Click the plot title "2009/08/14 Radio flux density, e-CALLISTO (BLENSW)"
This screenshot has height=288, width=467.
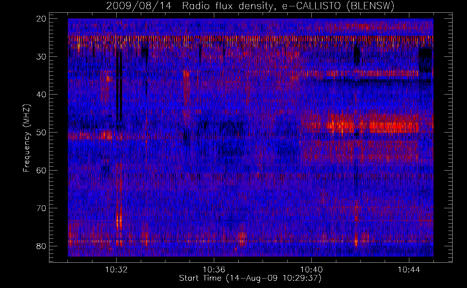[x=250, y=6]
